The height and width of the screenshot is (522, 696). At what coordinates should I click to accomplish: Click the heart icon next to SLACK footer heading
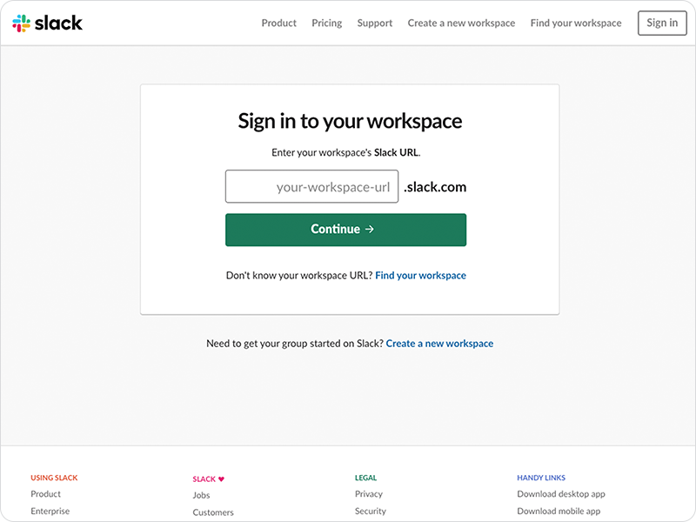pyautogui.click(x=219, y=478)
